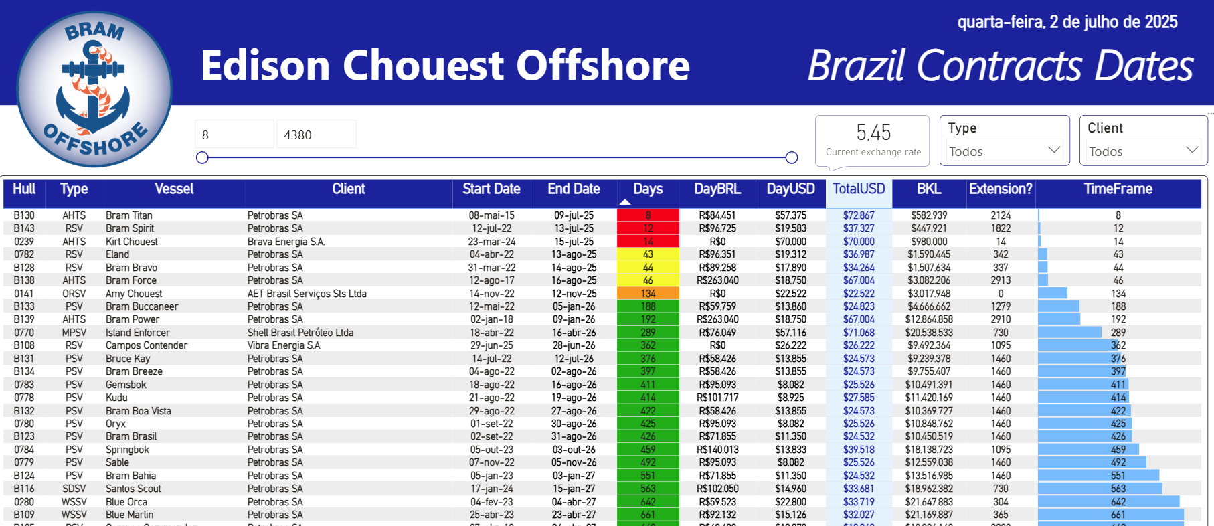Click the ORSV type cell
Screen dimensions: 1214x526
(x=74, y=294)
